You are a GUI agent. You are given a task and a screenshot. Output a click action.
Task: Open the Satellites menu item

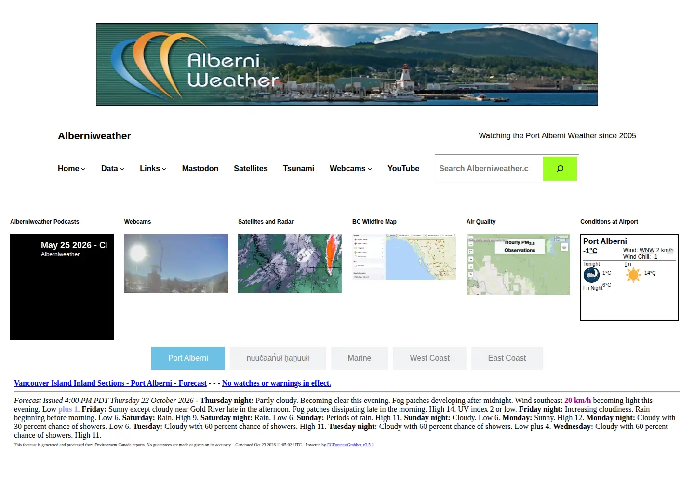click(251, 169)
